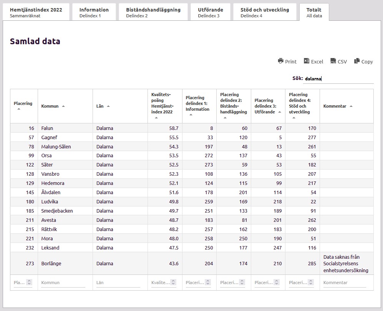Click the Copy icon above the table
Viewport: 383px width, 311px height.
[357, 61]
